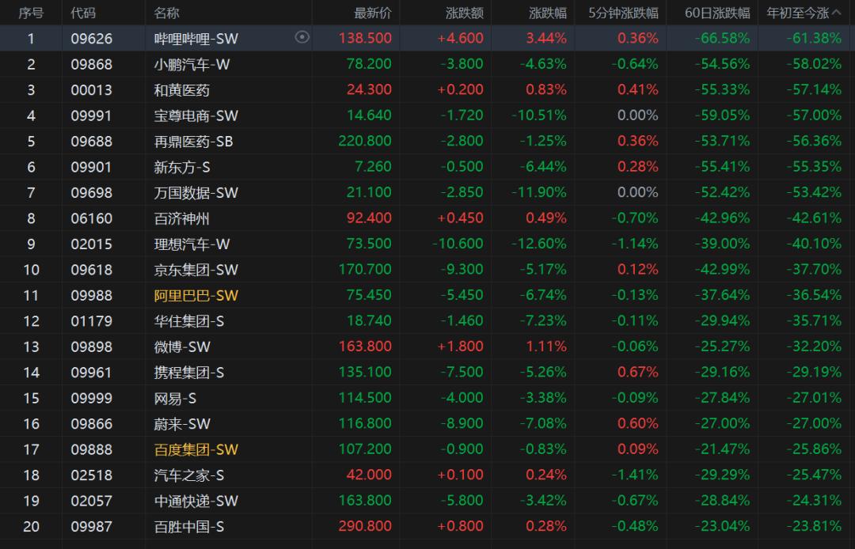Select highlighted stock 百度集团-SW
Viewport: 855px width, 549px height.
(x=196, y=449)
